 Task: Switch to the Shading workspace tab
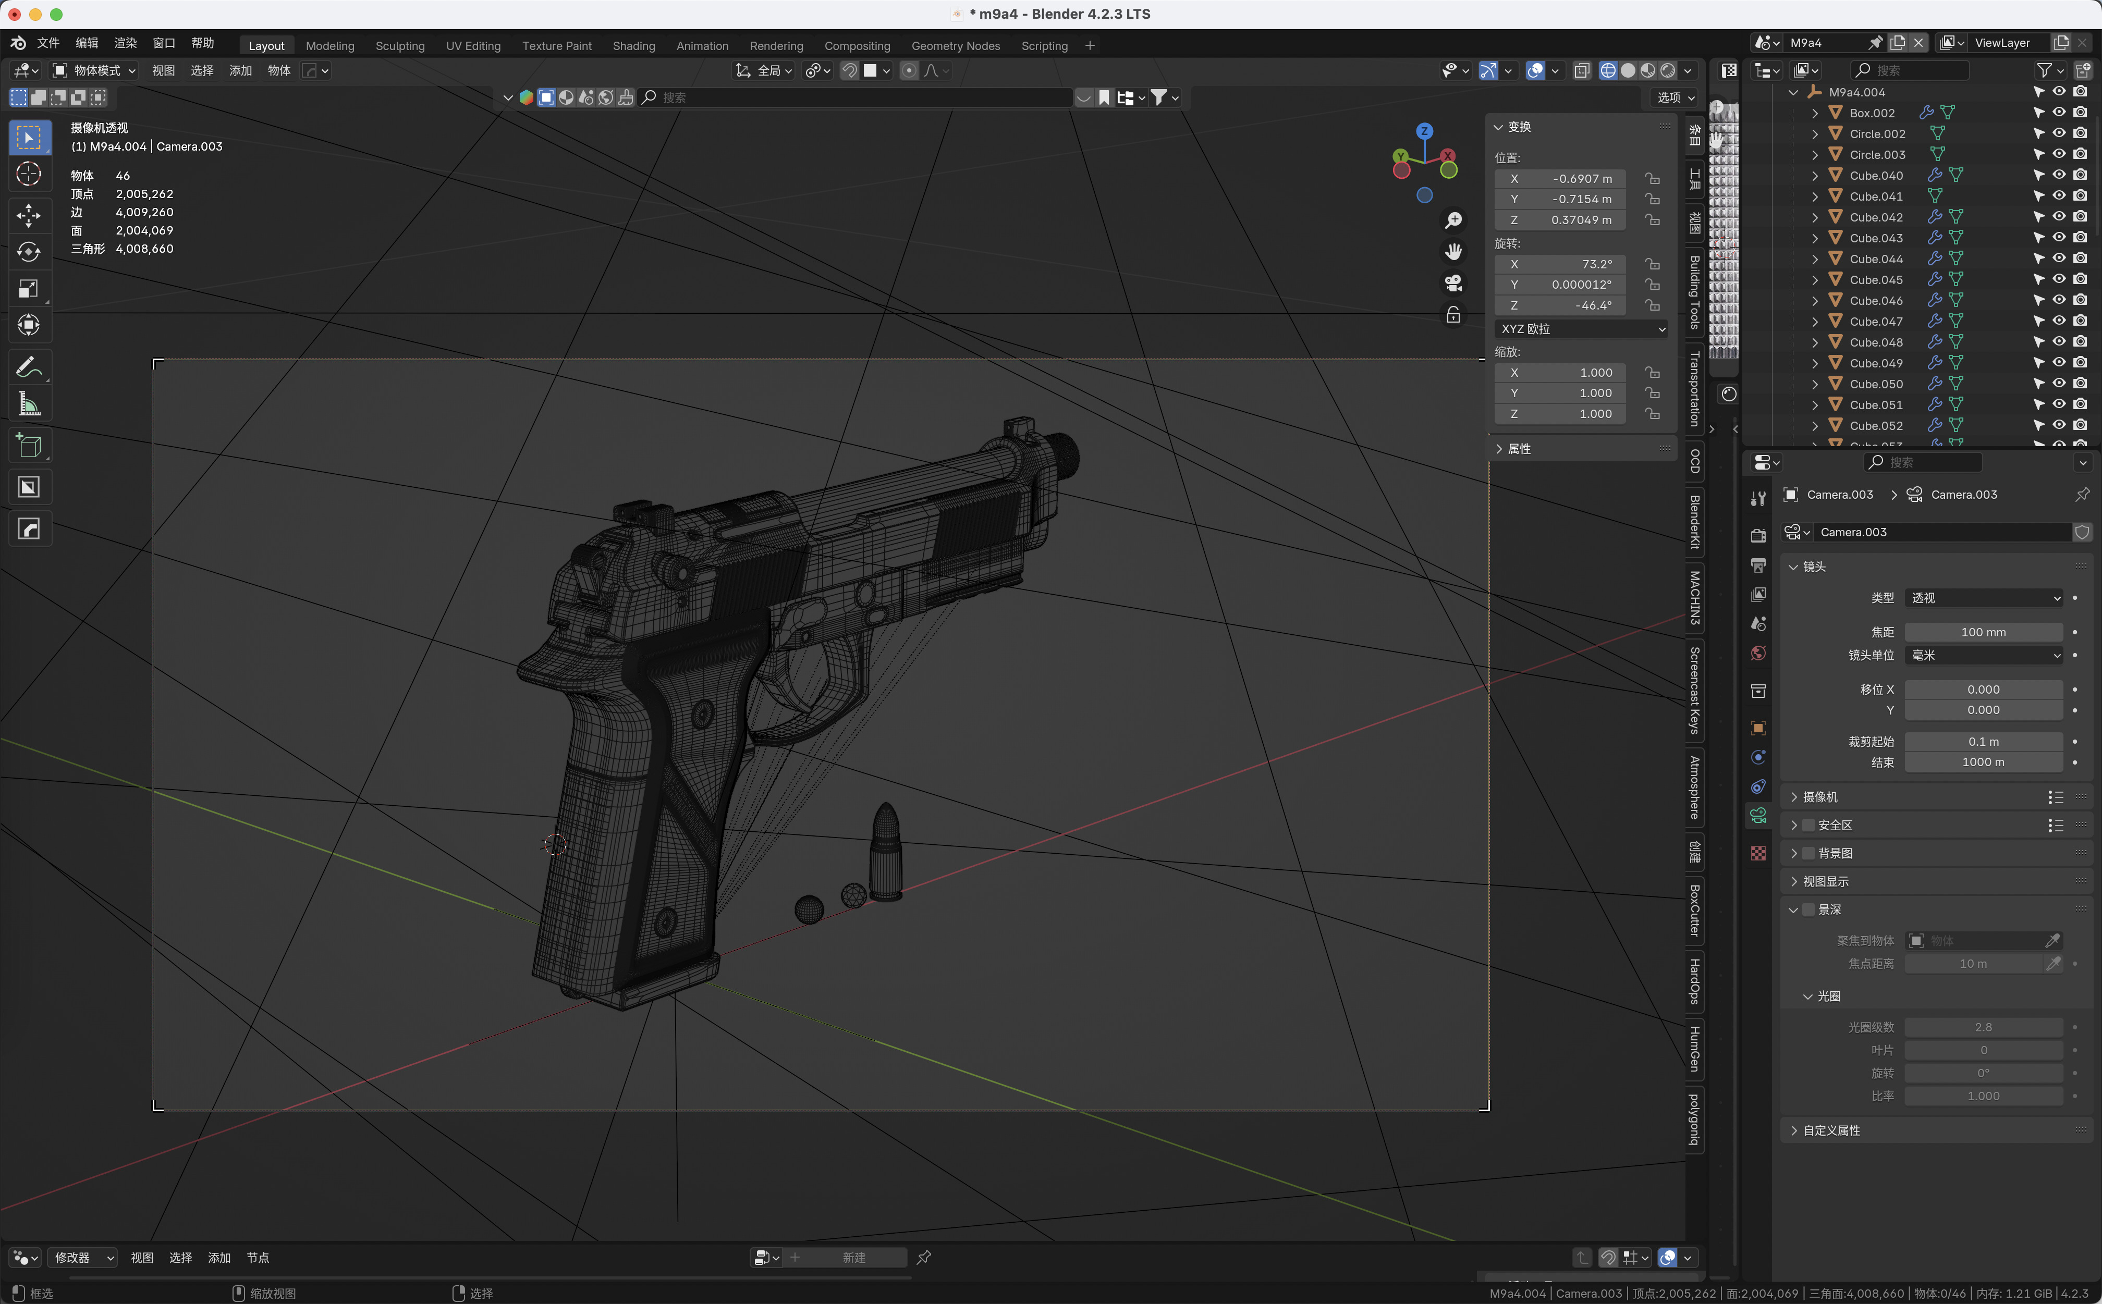(634, 46)
